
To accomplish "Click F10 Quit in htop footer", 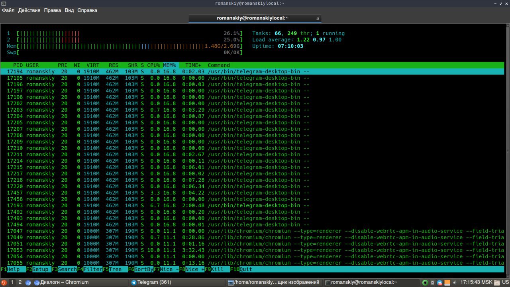I will (241, 269).
